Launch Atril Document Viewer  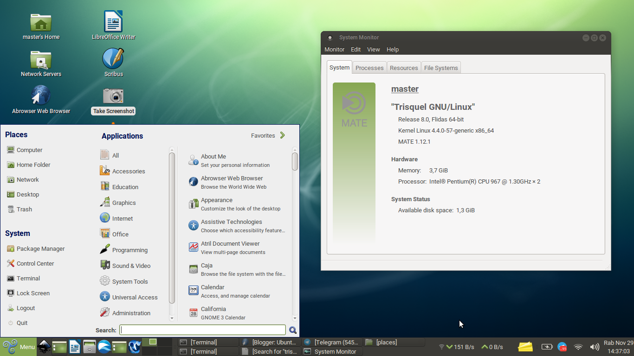[x=237, y=248]
